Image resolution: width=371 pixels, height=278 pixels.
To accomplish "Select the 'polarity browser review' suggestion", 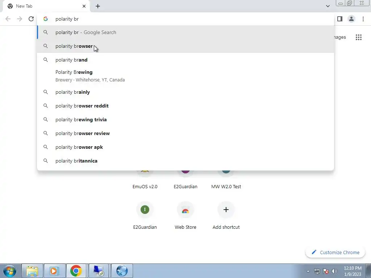I will click(x=185, y=133).
